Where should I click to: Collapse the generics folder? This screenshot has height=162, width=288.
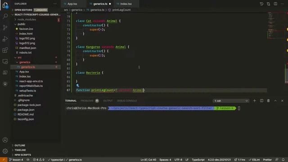click(25, 62)
